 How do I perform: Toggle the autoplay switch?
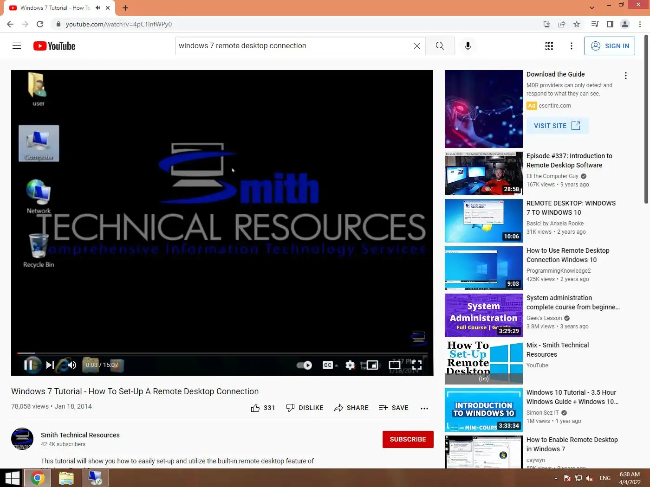coord(305,365)
